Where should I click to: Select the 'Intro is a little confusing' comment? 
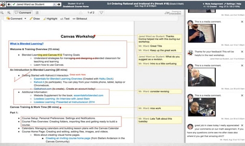pyautogui.click(x=160, y=63)
